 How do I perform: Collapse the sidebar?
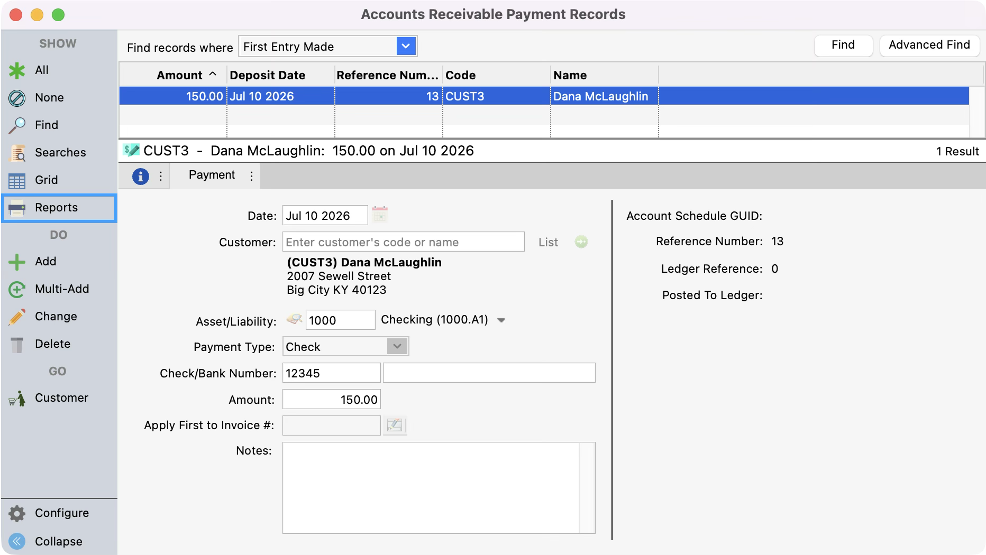click(x=59, y=541)
